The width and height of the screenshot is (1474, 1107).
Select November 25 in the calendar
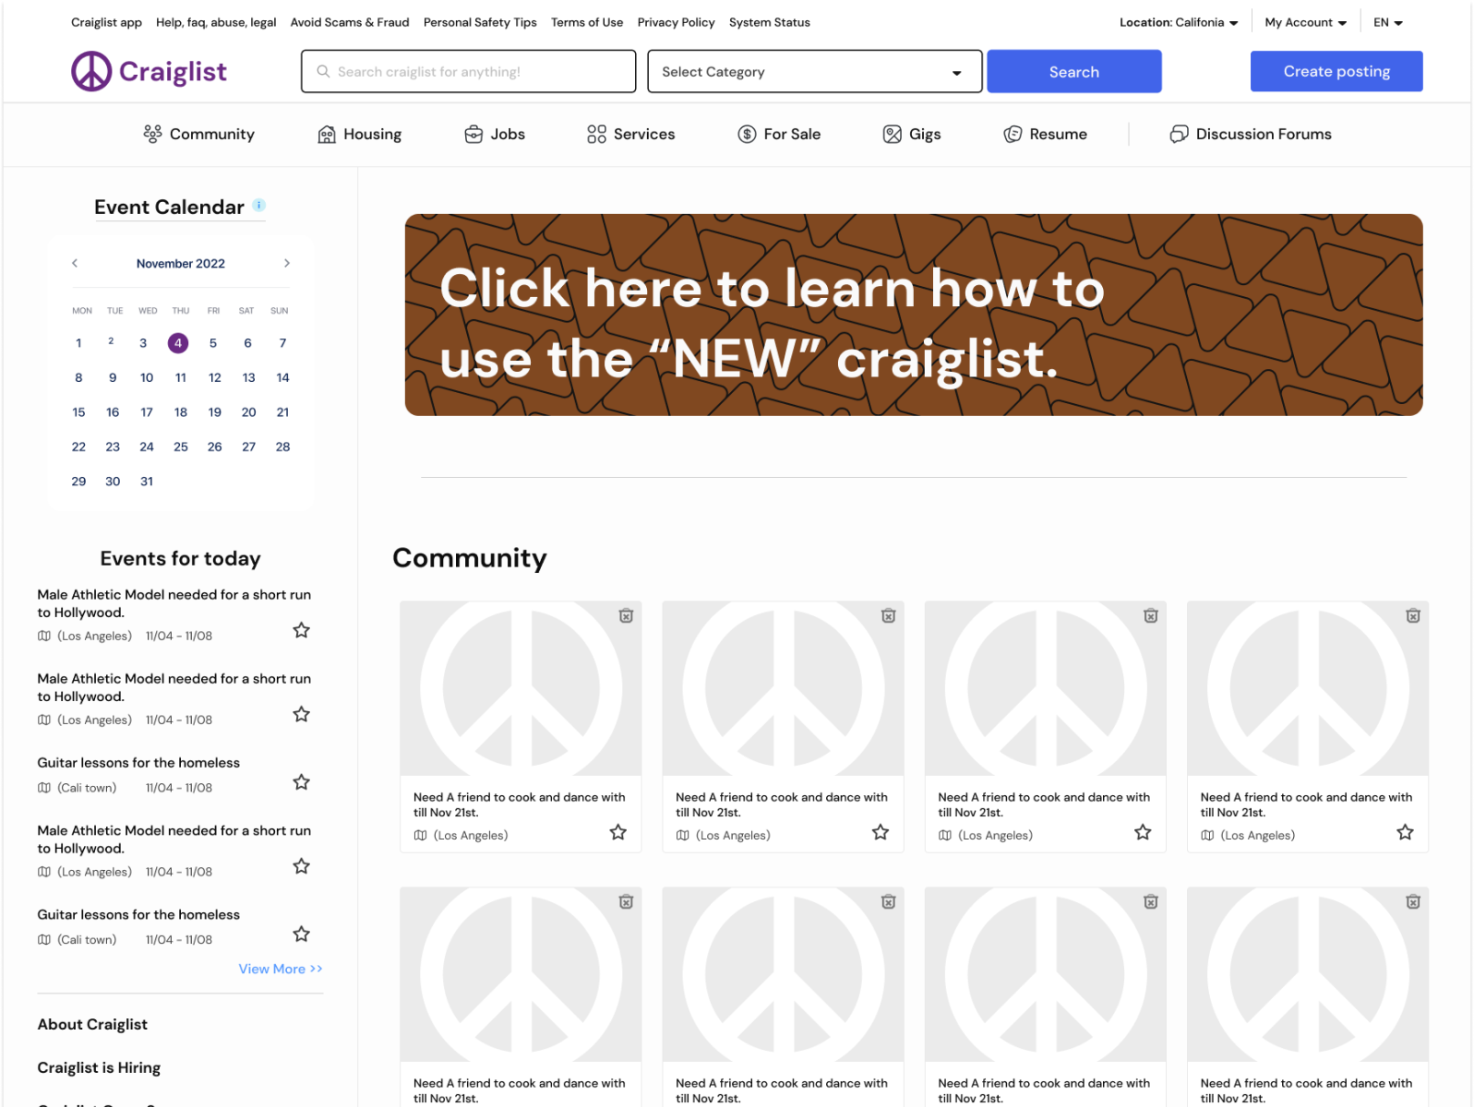pos(181,446)
